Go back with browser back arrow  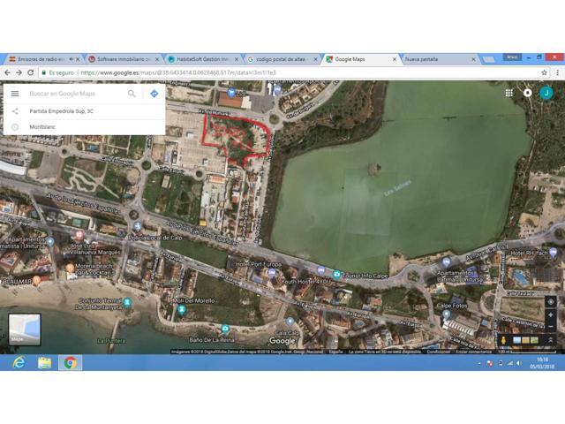point(7,72)
